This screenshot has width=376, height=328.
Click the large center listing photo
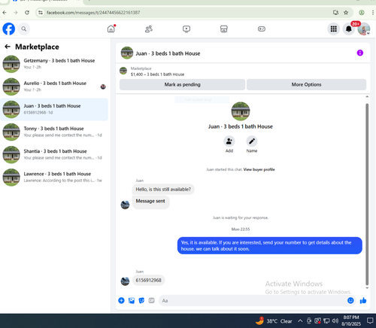(x=241, y=111)
